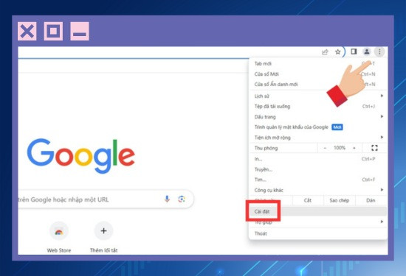406x276 pixels.
Task: Select Tab mới menu item
Action: [318, 63]
